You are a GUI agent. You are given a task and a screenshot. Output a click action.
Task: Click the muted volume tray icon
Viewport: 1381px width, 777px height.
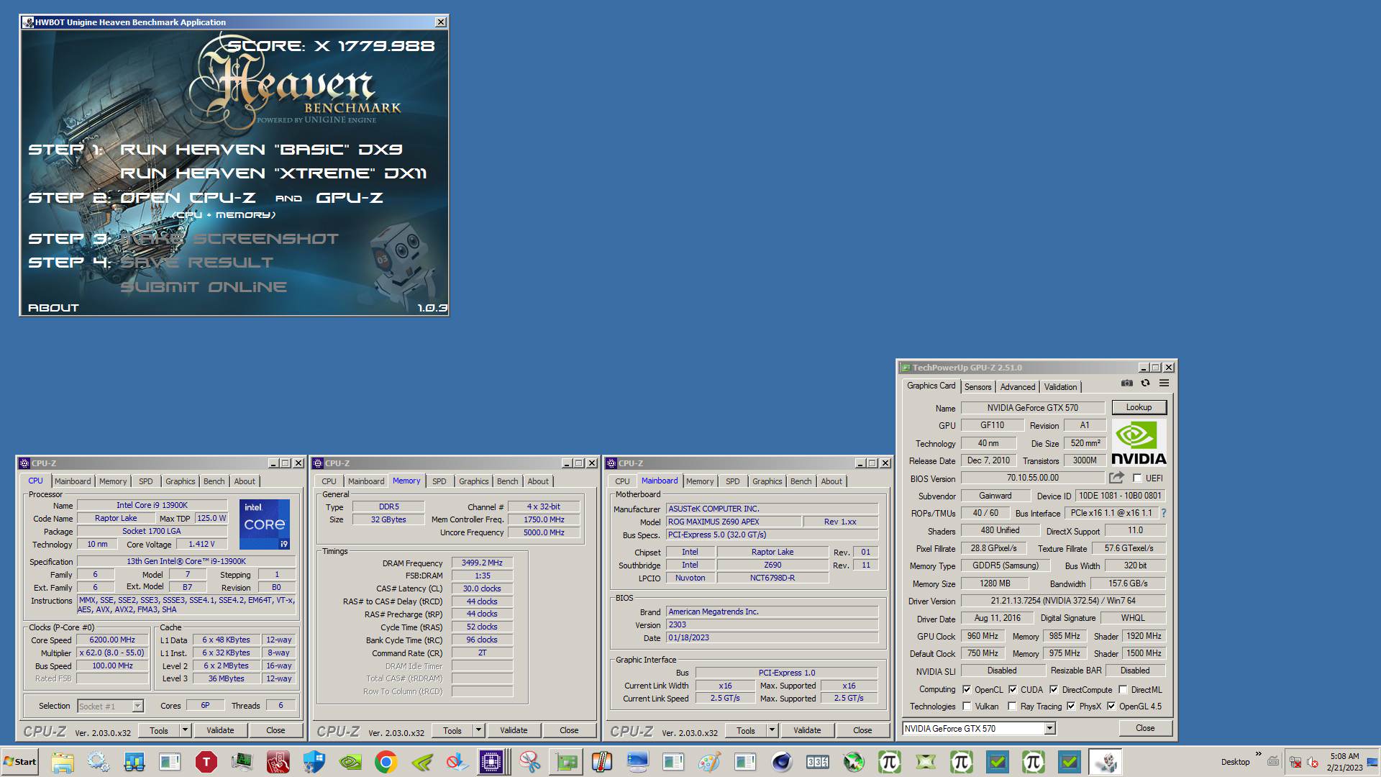pos(1312,763)
